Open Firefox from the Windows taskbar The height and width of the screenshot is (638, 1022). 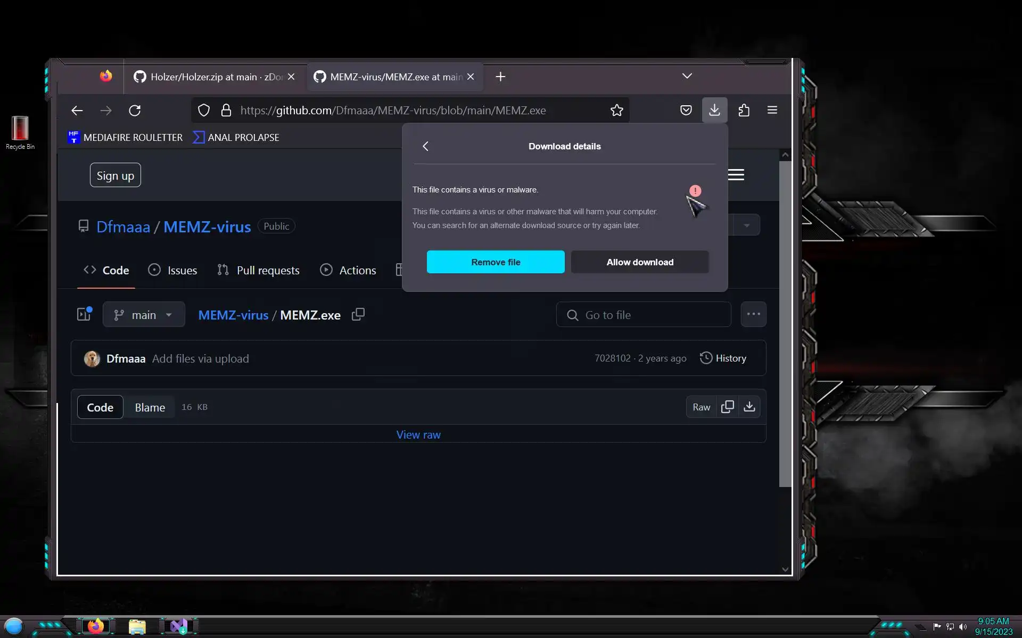coord(96,626)
